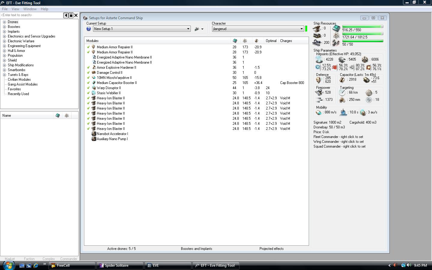The height and width of the screenshot is (270, 432).
Task: Click the capacitor column header icon in Modules list
Action: 256,41
